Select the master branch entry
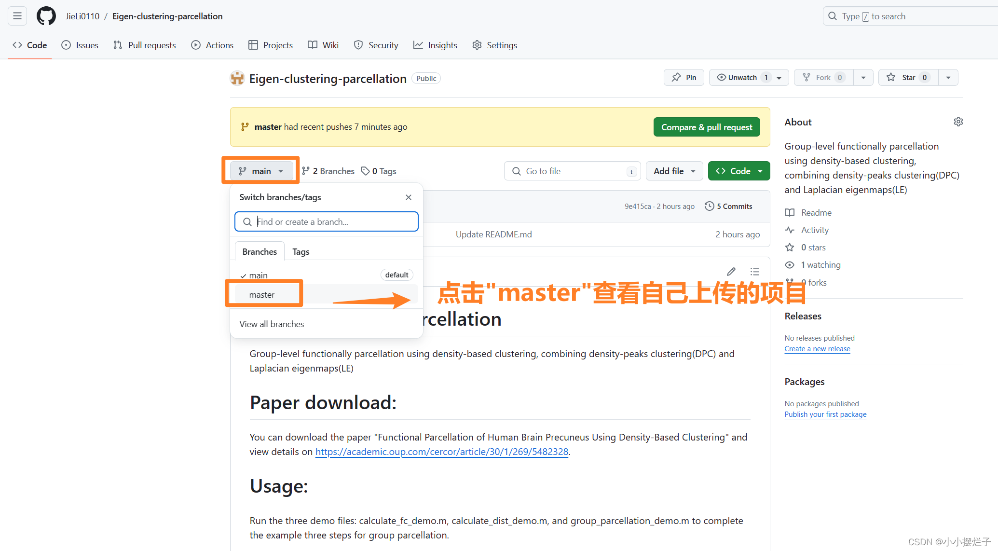 tap(262, 295)
